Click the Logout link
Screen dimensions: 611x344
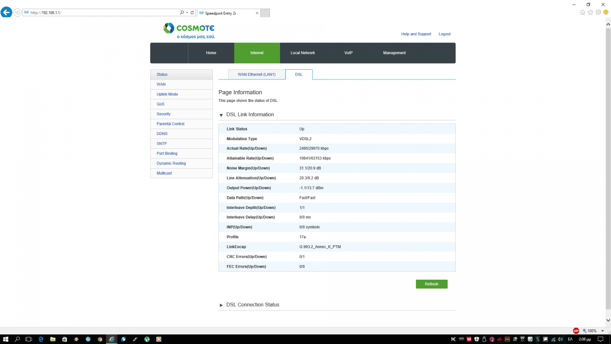point(444,34)
